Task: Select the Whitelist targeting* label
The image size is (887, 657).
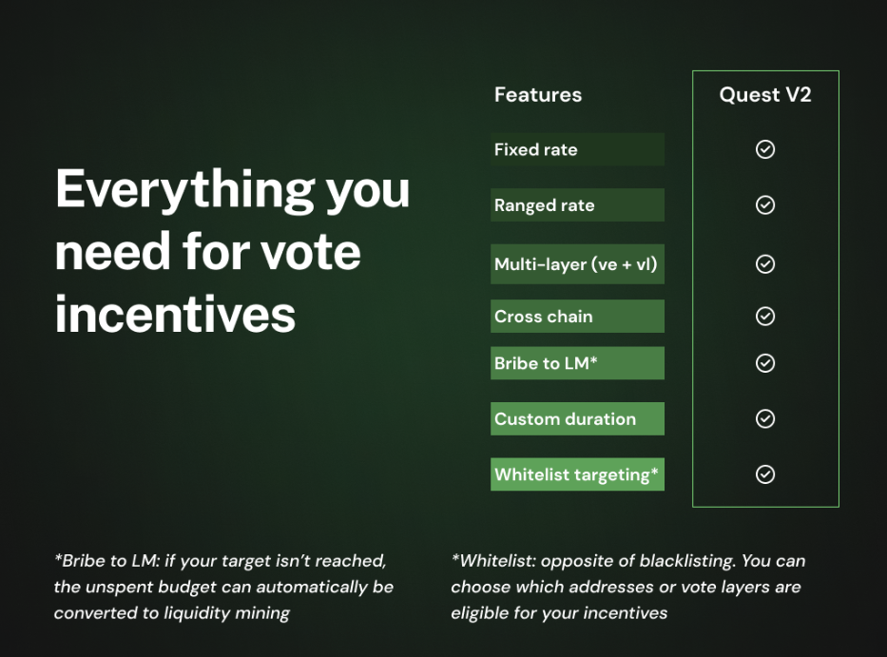Action: (x=577, y=474)
